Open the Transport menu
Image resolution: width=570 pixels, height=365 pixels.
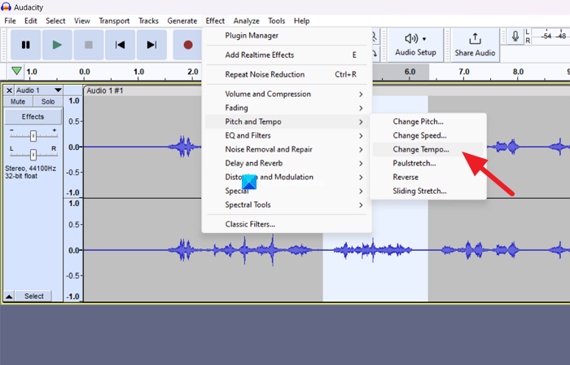point(114,20)
